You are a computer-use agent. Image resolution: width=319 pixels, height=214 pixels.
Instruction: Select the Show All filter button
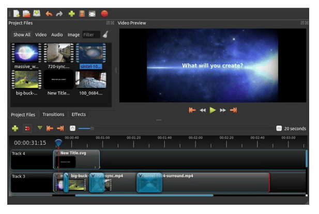click(22, 35)
